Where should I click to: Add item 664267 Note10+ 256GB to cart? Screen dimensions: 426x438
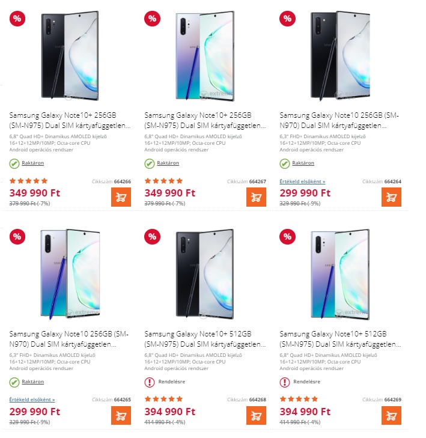[256, 196]
